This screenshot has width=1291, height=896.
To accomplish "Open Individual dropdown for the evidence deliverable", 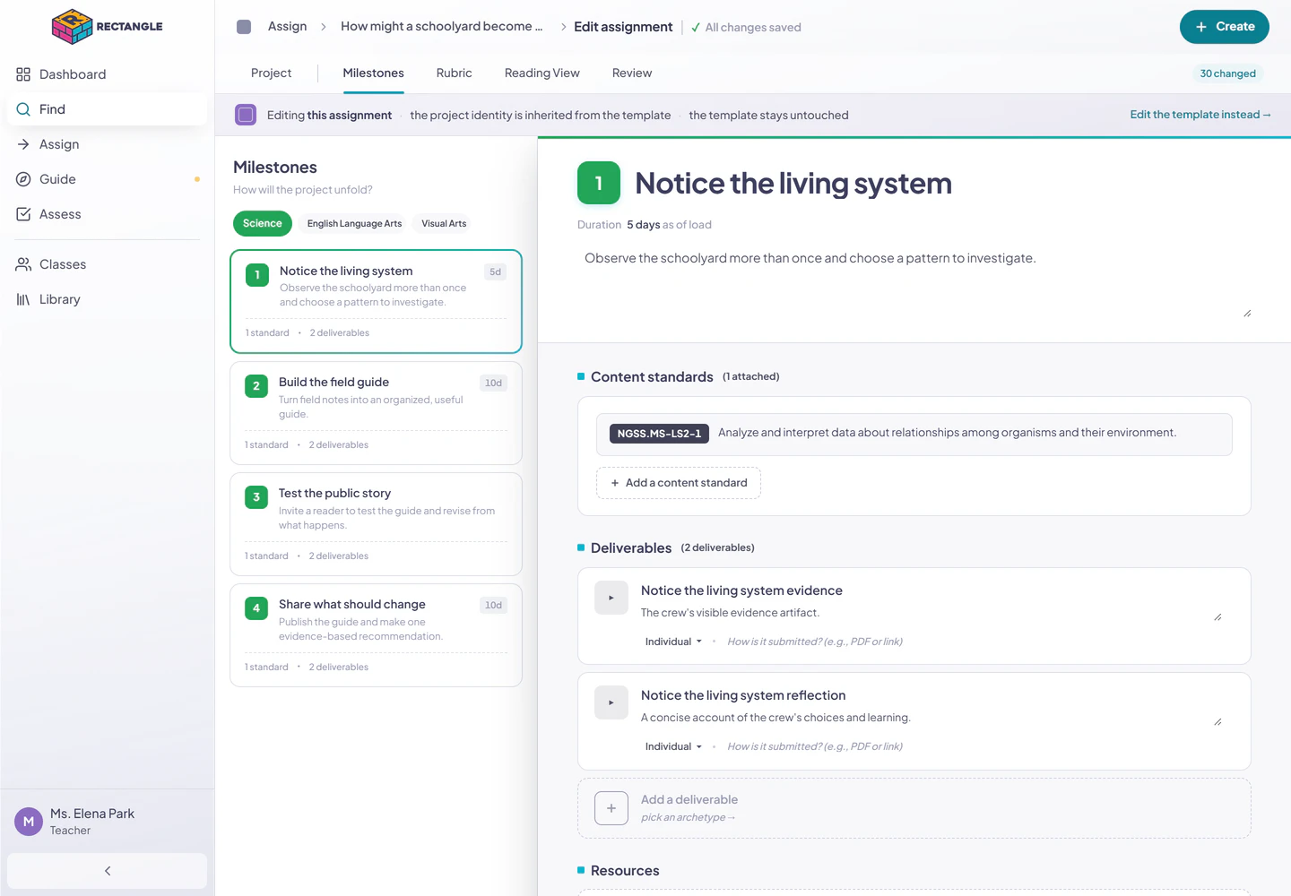I will click(x=673, y=642).
